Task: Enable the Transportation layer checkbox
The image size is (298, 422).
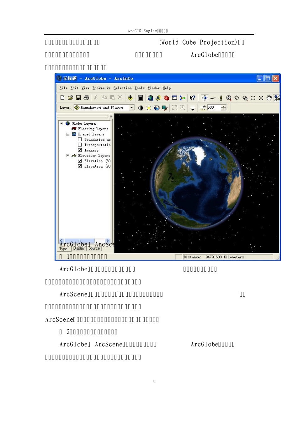Action: tap(80, 145)
